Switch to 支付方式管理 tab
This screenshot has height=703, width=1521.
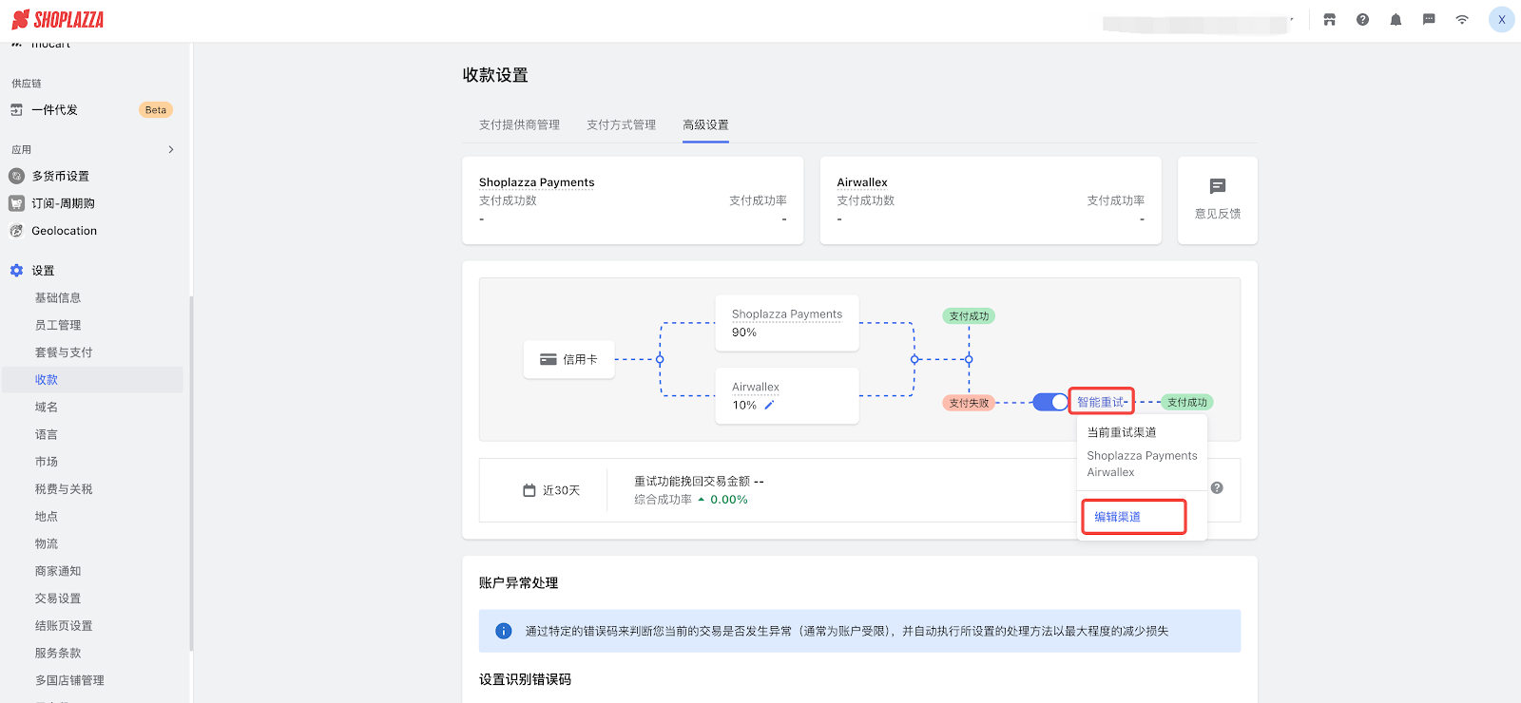(x=621, y=124)
